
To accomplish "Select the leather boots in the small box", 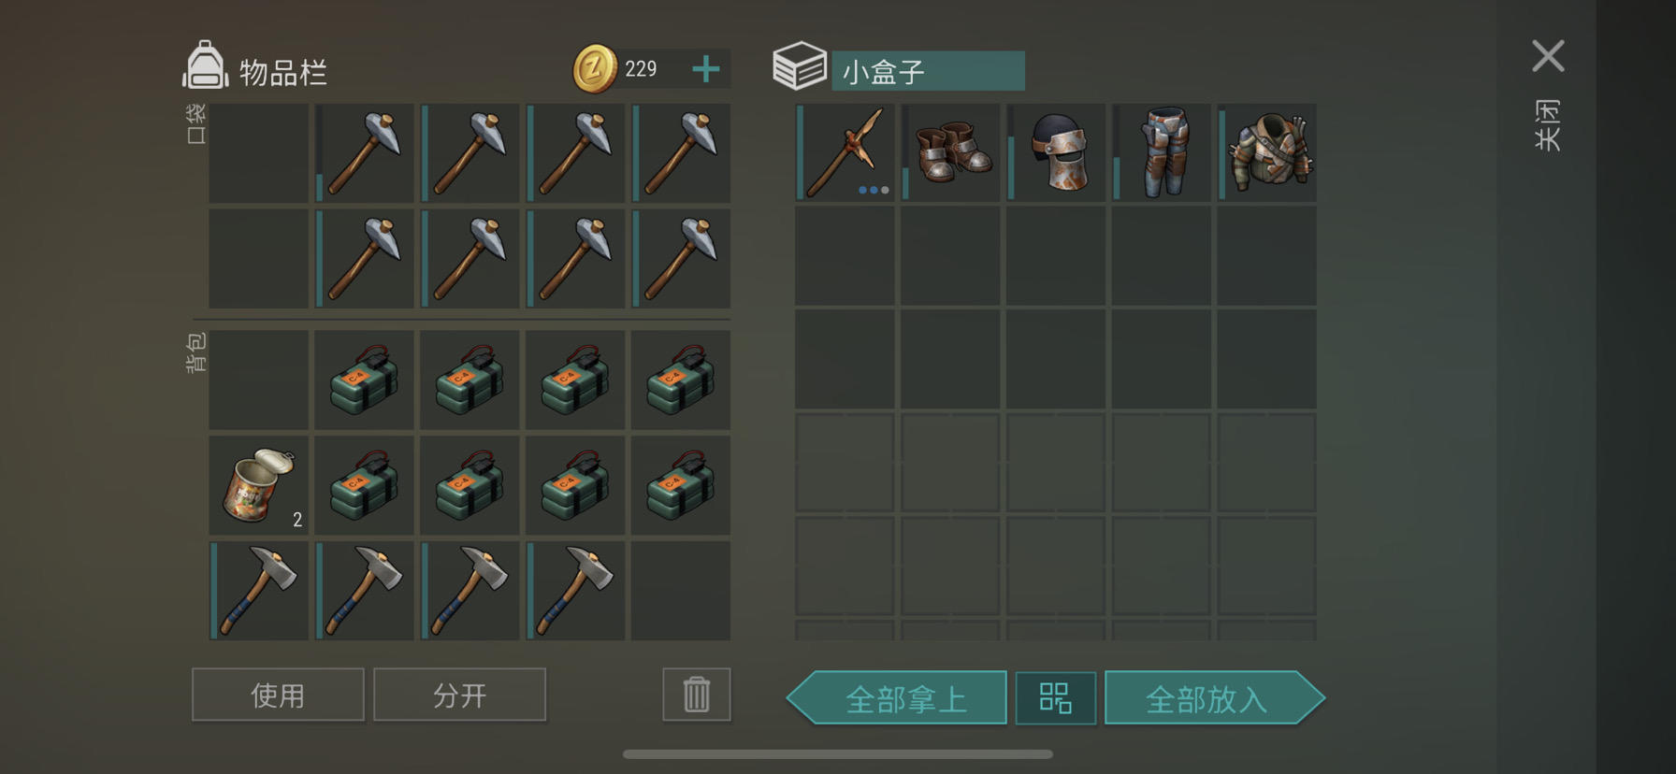I will click(950, 153).
